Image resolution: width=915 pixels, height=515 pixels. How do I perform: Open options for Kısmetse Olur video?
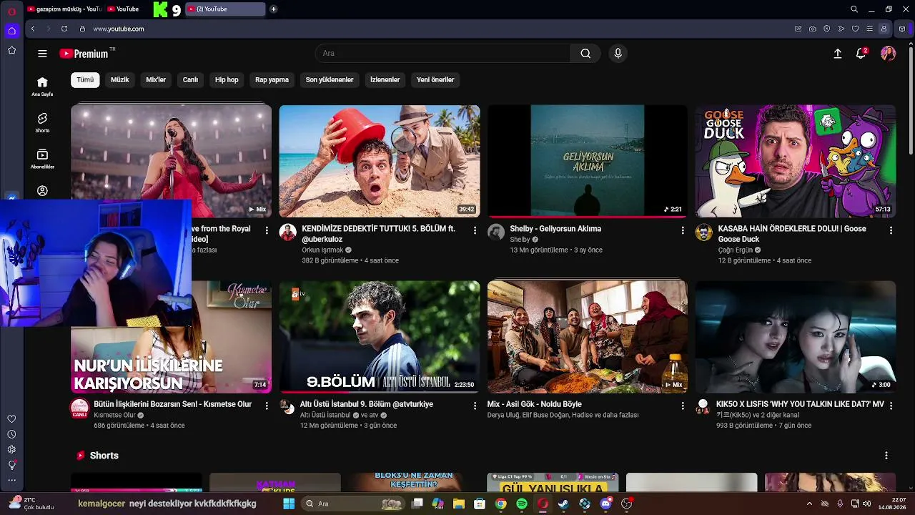(267, 406)
